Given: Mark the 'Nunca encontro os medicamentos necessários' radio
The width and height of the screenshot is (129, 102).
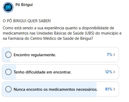Looking at the screenshot, I should [8, 89].
